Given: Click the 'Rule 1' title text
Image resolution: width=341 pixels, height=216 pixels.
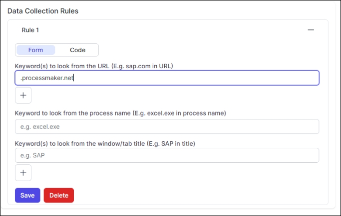Looking at the screenshot, I should pyautogui.click(x=30, y=30).
